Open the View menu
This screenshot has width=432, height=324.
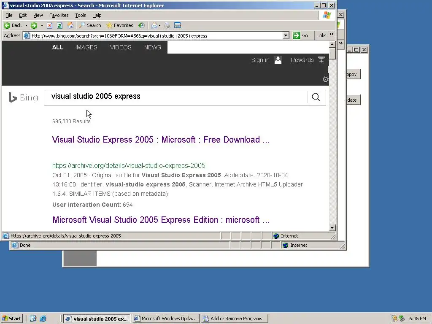pos(38,15)
